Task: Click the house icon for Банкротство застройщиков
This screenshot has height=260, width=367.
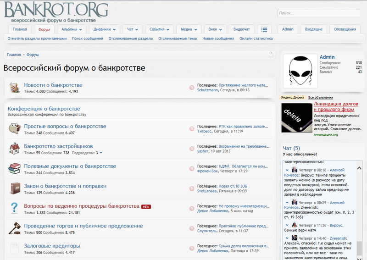Action: 14,149
